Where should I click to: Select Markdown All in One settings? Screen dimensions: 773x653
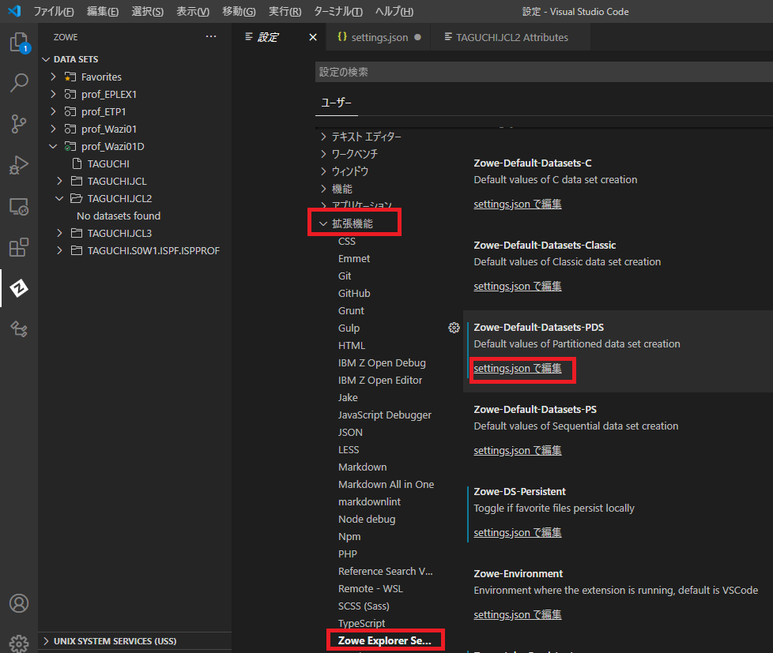(x=386, y=485)
